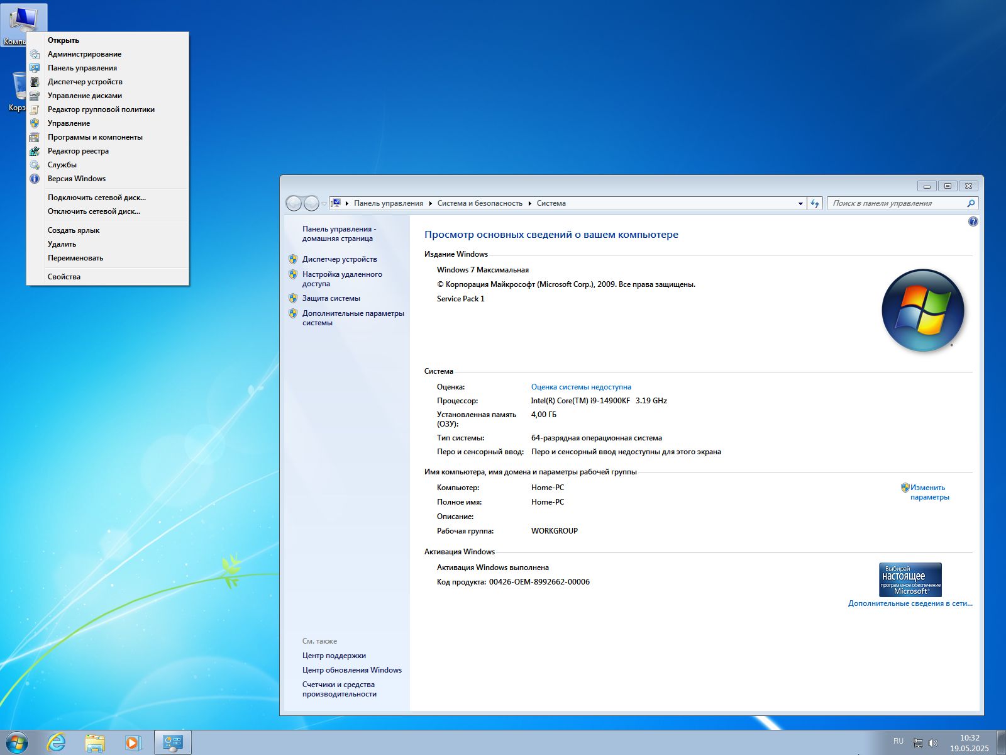Open Версия Windows entry
Screen dimensions: 1006x755
click(x=108, y=179)
